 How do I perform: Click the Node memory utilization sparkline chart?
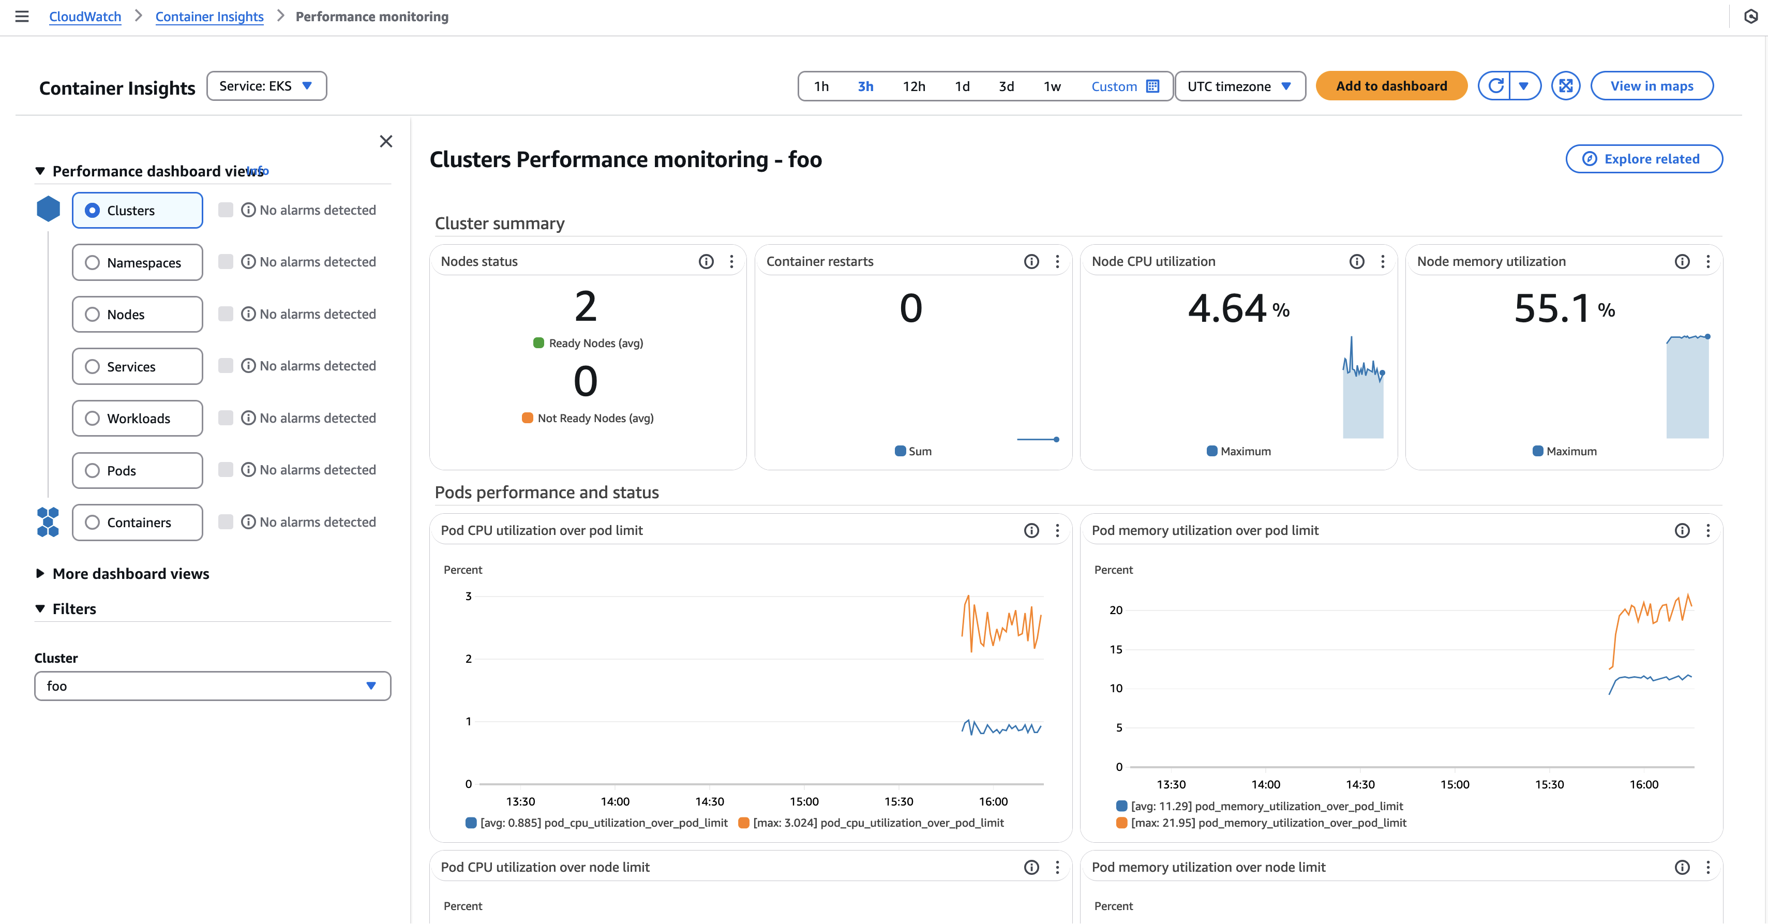tap(1688, 386)
